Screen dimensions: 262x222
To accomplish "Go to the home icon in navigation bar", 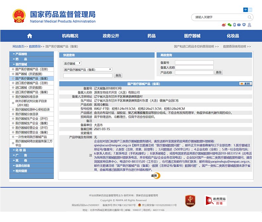I will pos(30,36).
